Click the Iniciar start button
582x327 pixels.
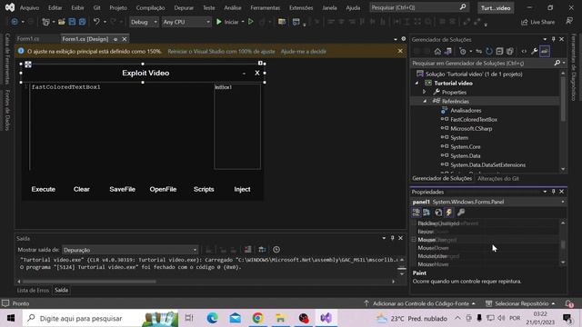tap(227, 22)
